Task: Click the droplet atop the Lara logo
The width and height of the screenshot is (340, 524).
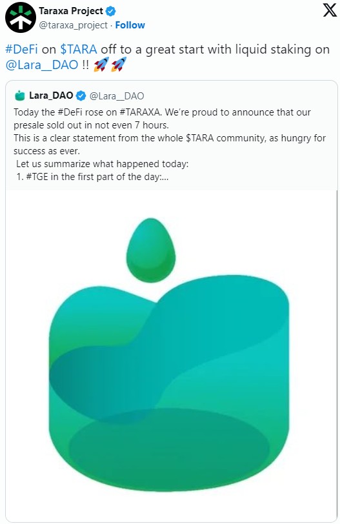Action: tap(150, 250)
